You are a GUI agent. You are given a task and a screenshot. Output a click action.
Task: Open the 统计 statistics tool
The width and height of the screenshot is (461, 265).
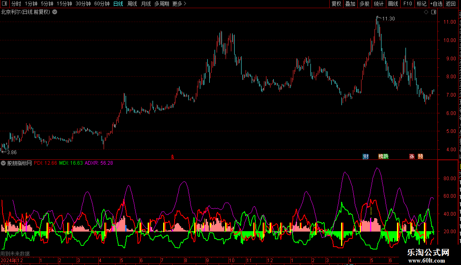click(379, 4)
